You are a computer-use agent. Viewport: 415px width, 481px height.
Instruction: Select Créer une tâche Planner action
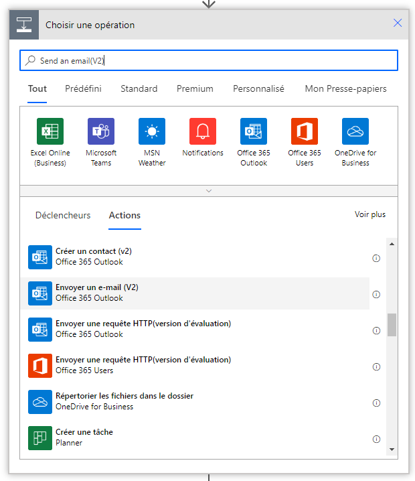point(195,438)
